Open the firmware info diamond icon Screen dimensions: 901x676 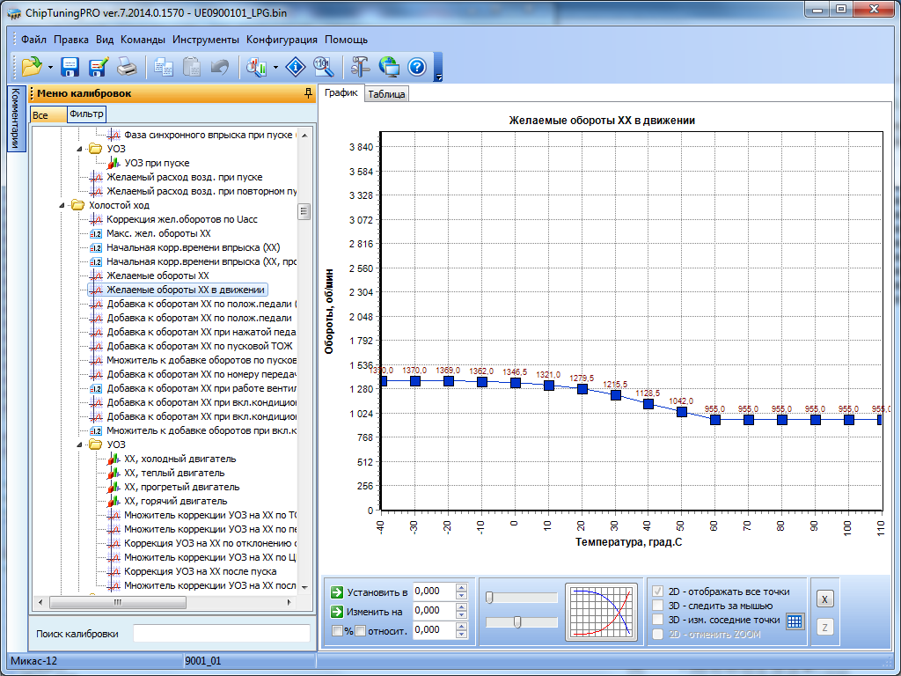coord(297,67)
